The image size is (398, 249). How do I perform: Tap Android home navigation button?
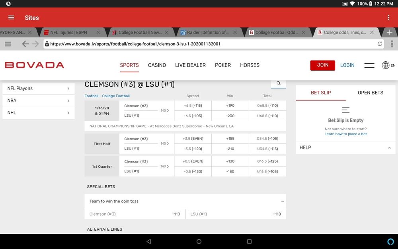[199, 241]
